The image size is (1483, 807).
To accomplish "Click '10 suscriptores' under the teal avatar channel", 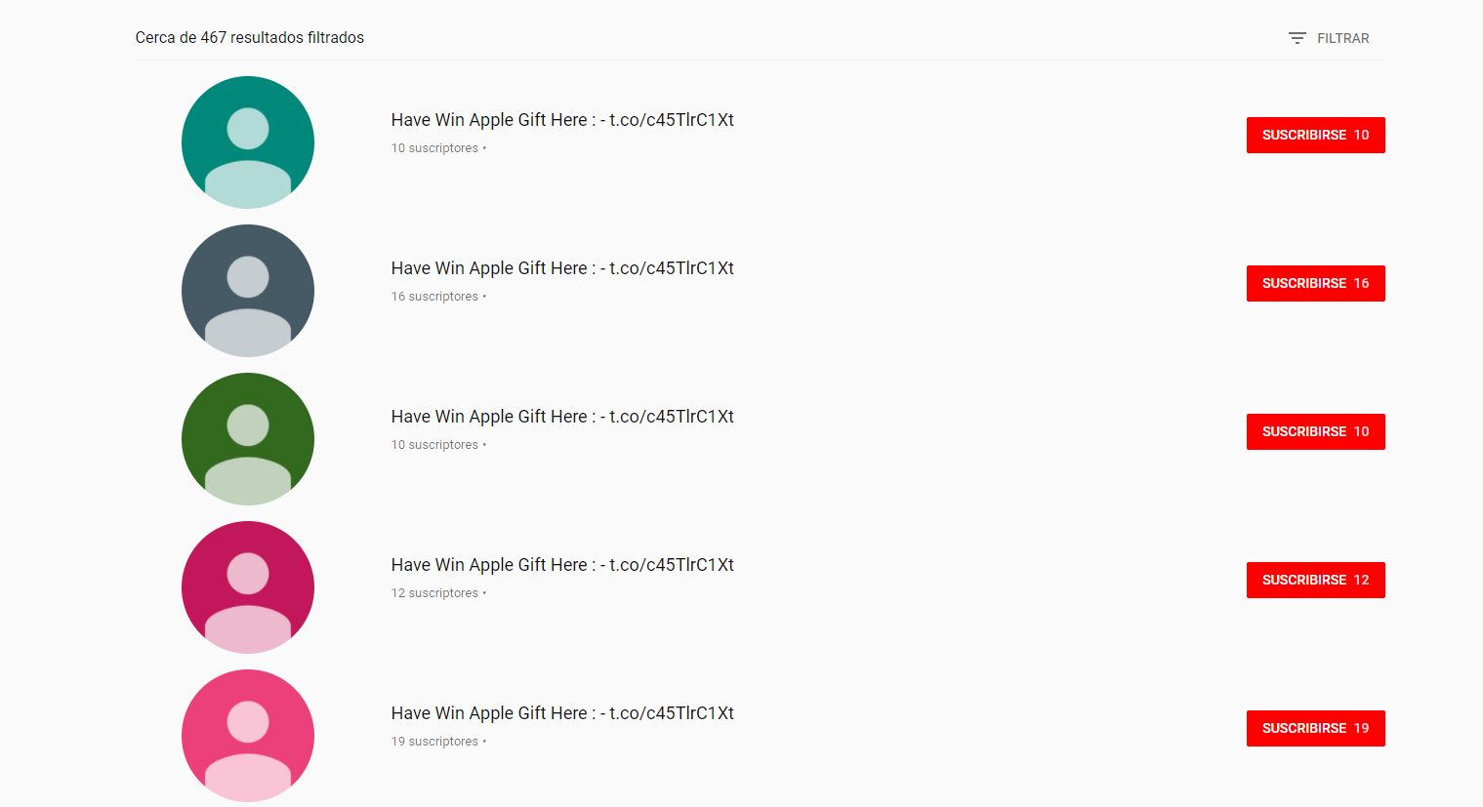I will click(435, 148).
